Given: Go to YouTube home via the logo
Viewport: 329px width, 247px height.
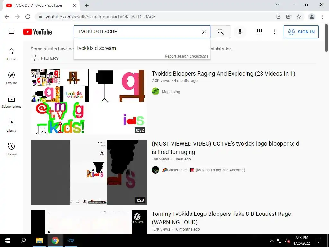Looking at the screenshot, I should 38,32.
